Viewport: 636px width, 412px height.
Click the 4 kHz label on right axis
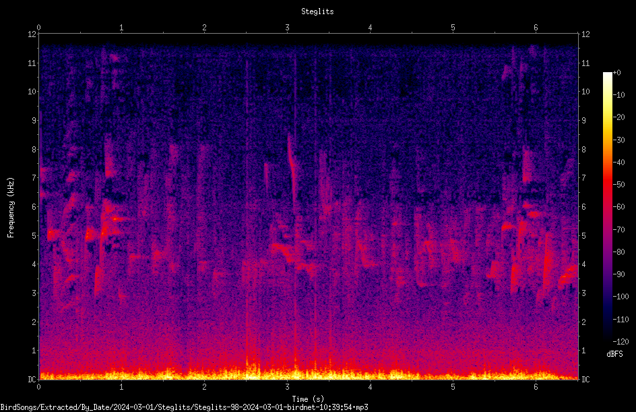coord(584,264)
